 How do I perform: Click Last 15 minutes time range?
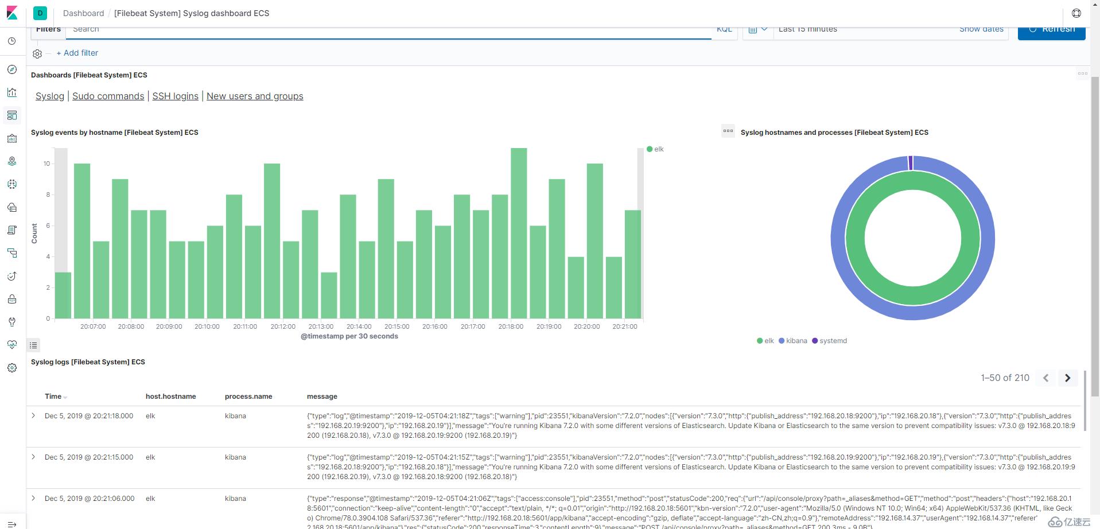(808, 29)
